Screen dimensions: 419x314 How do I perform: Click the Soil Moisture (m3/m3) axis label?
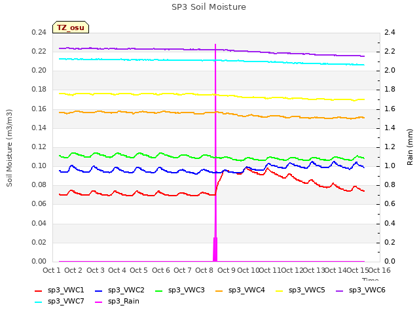click(x=9, y=148)
